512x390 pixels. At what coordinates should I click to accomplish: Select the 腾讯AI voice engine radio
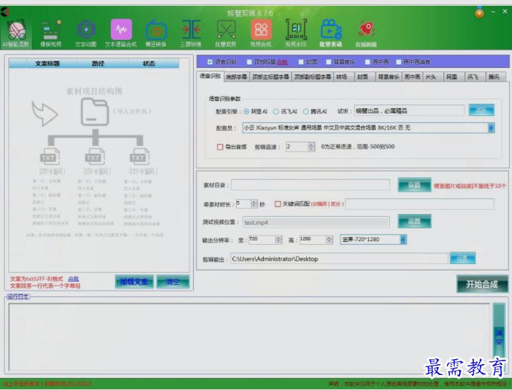(x=305, y=112)
